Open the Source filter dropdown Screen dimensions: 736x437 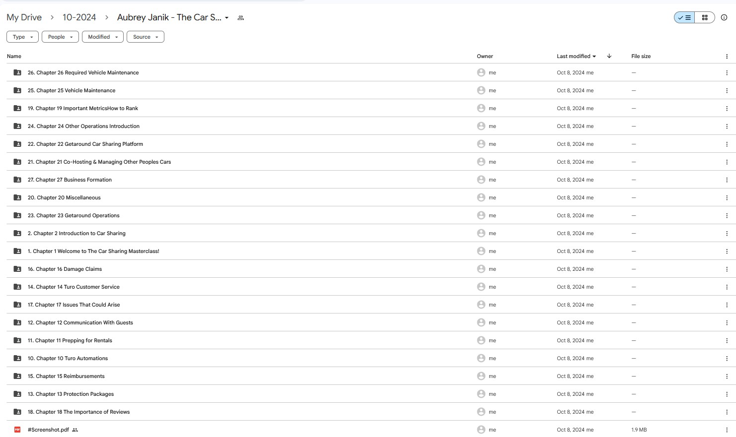(146, 37)
